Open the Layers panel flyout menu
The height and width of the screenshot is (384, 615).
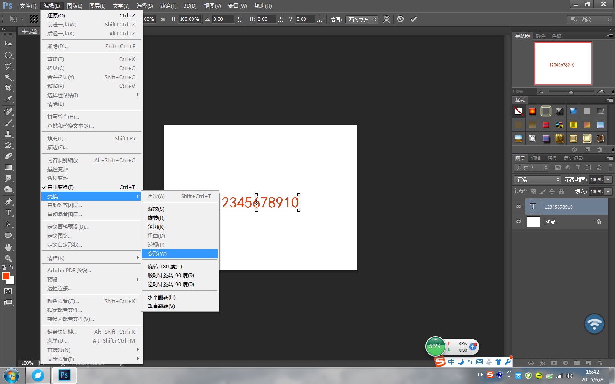tap(610, 158)
